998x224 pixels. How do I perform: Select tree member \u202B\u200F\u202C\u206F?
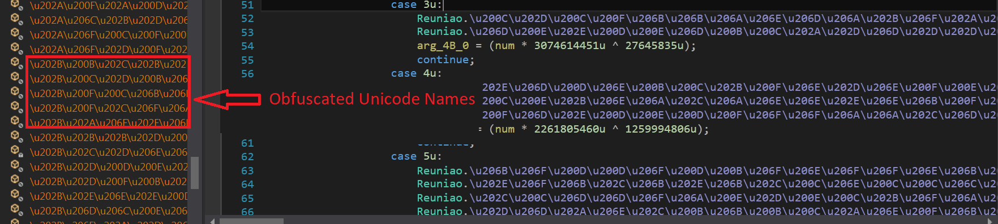coord(108,108)
